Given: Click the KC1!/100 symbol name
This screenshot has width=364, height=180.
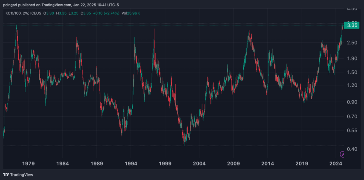Looking at the screenshot, I should pyautogui.click(x=13, y=13).
